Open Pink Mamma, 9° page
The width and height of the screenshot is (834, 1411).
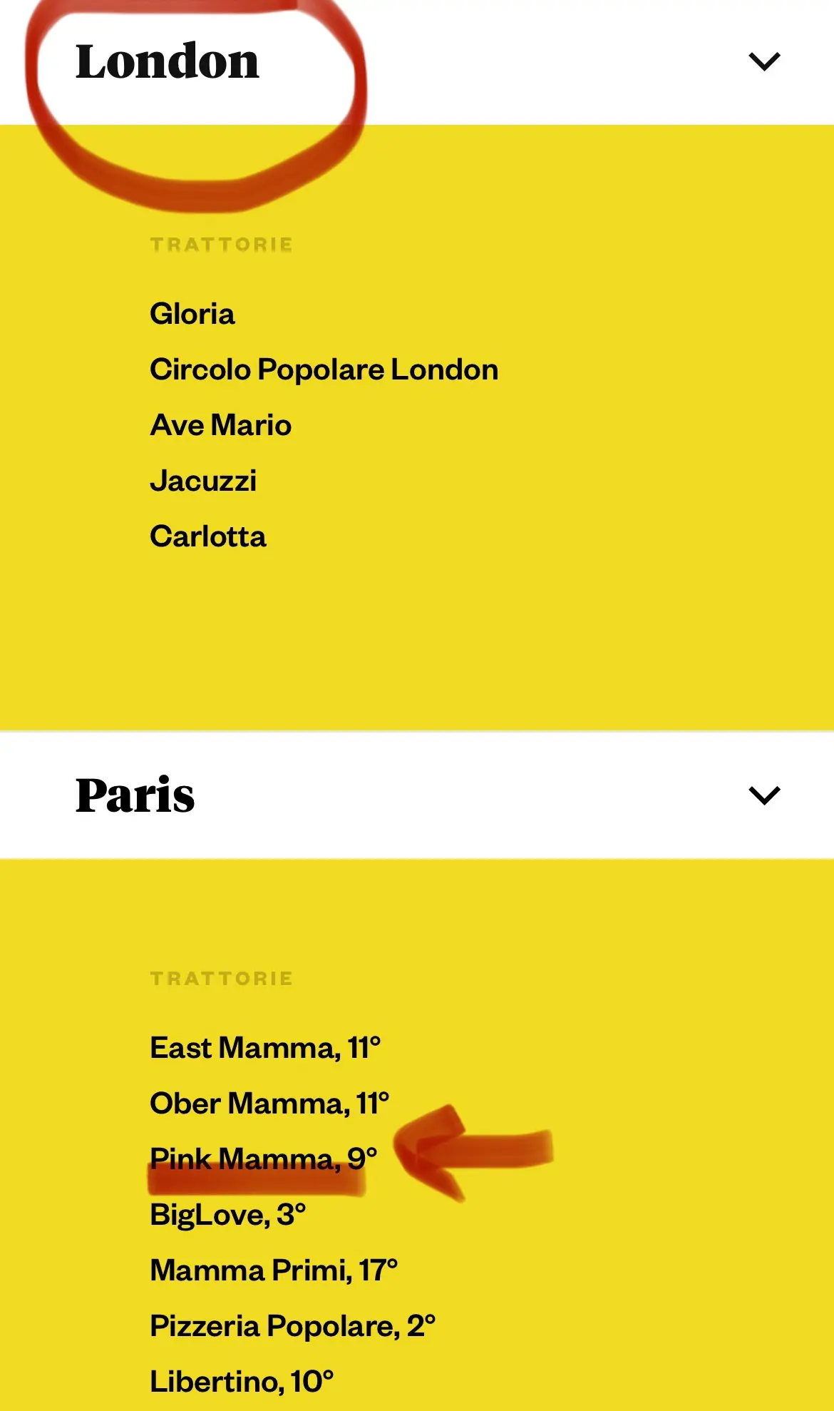[x=264, y=1158]
